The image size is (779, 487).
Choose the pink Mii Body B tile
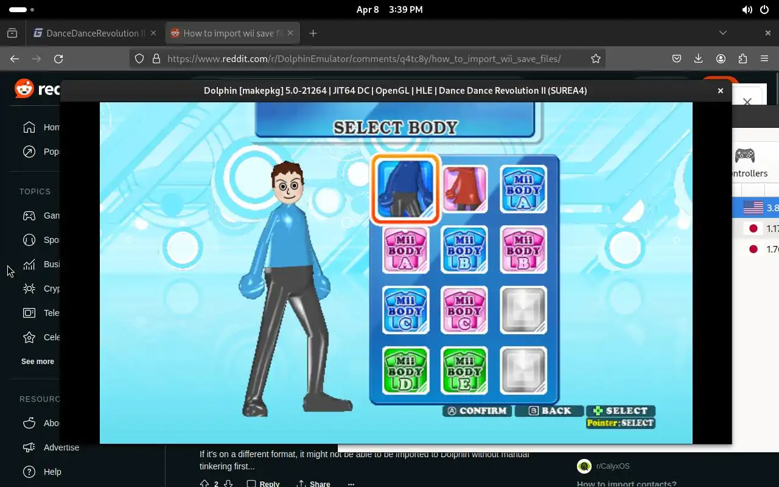click(x=523, y=250)
